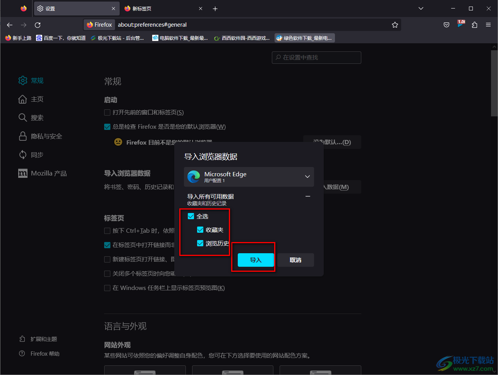Image resolution: width=498 pixels, height=375 pixels.
Task: Select 主页 in the settings sidebar
Action: pos(31,99)
